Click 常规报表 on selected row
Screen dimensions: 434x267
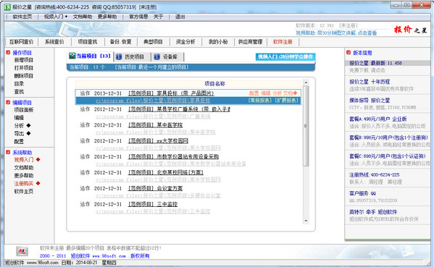click(x=260, y=101)
